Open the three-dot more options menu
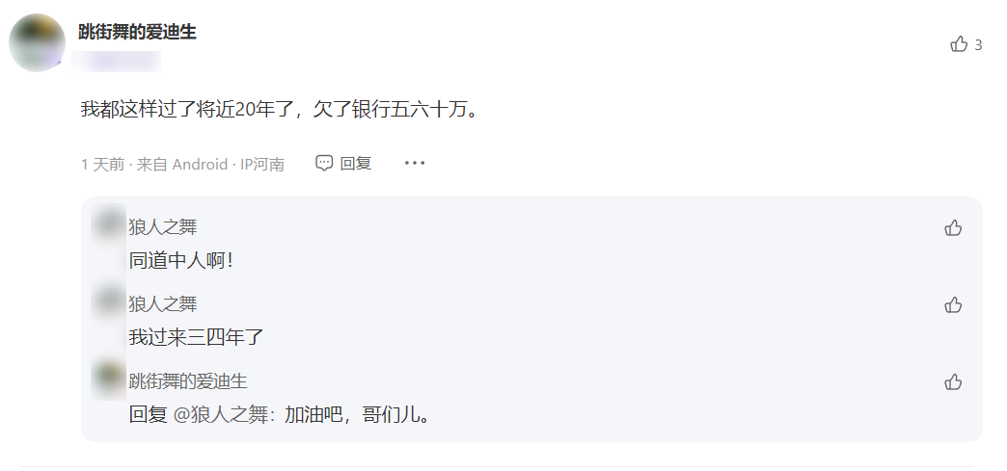This screenshot has width=1007, height=471. tap(415, 163)
